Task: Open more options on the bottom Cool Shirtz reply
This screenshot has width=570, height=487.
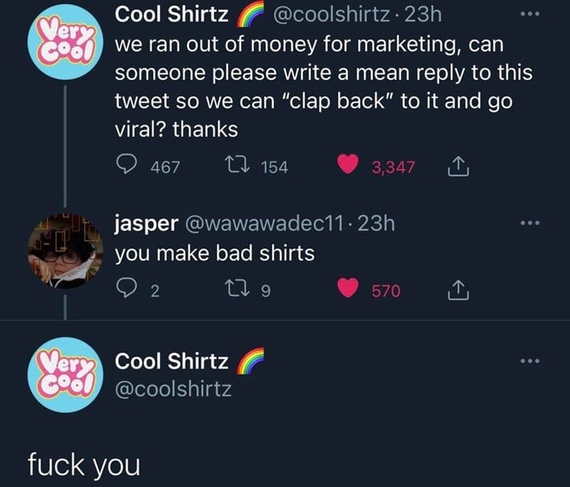Action: pyautogui.click(x=530, y=361)
